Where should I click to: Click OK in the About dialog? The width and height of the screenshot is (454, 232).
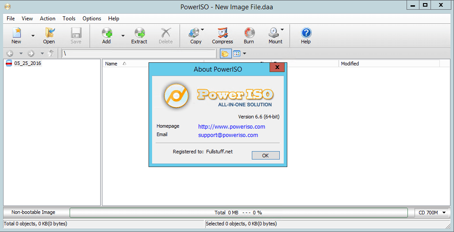[266, 155]
